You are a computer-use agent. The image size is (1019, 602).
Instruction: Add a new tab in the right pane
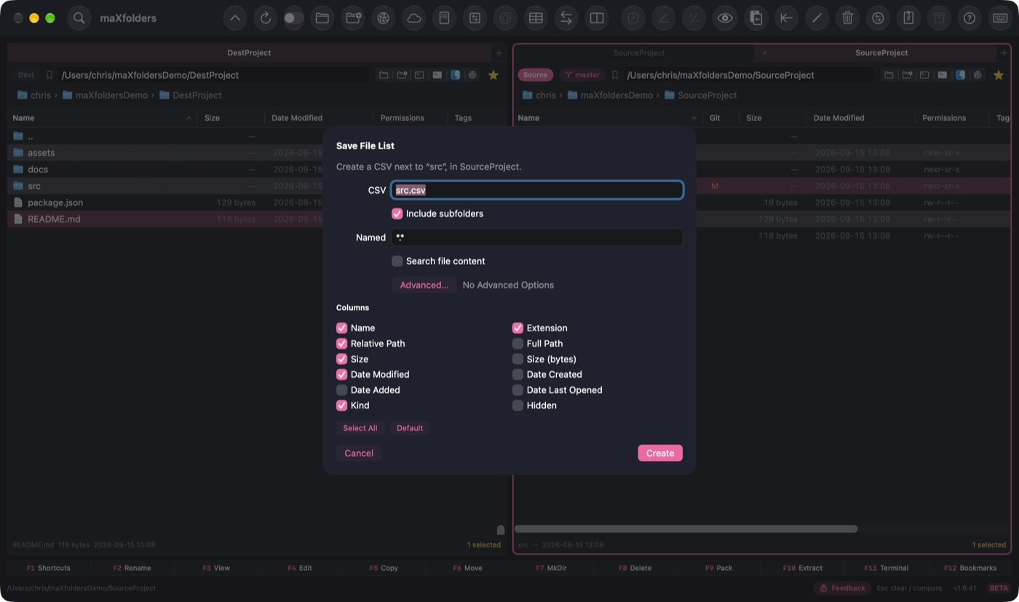[1004, 52]
